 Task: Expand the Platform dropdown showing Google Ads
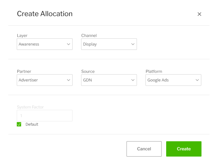[170, 80]
